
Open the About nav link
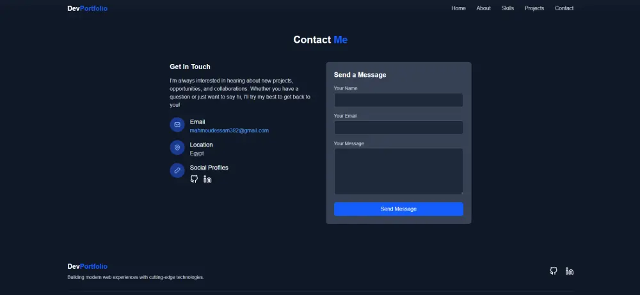[x=484, y=8]
